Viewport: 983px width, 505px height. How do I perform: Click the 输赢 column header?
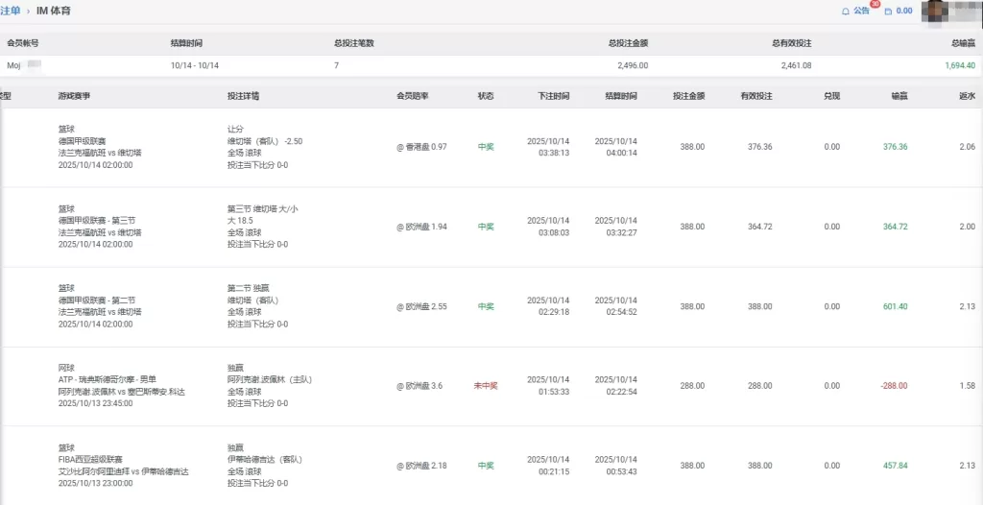pyautogui.click(x=899, y=96)
